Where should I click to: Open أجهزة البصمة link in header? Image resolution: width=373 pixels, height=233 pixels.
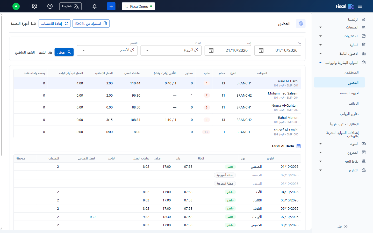point(23,24)
